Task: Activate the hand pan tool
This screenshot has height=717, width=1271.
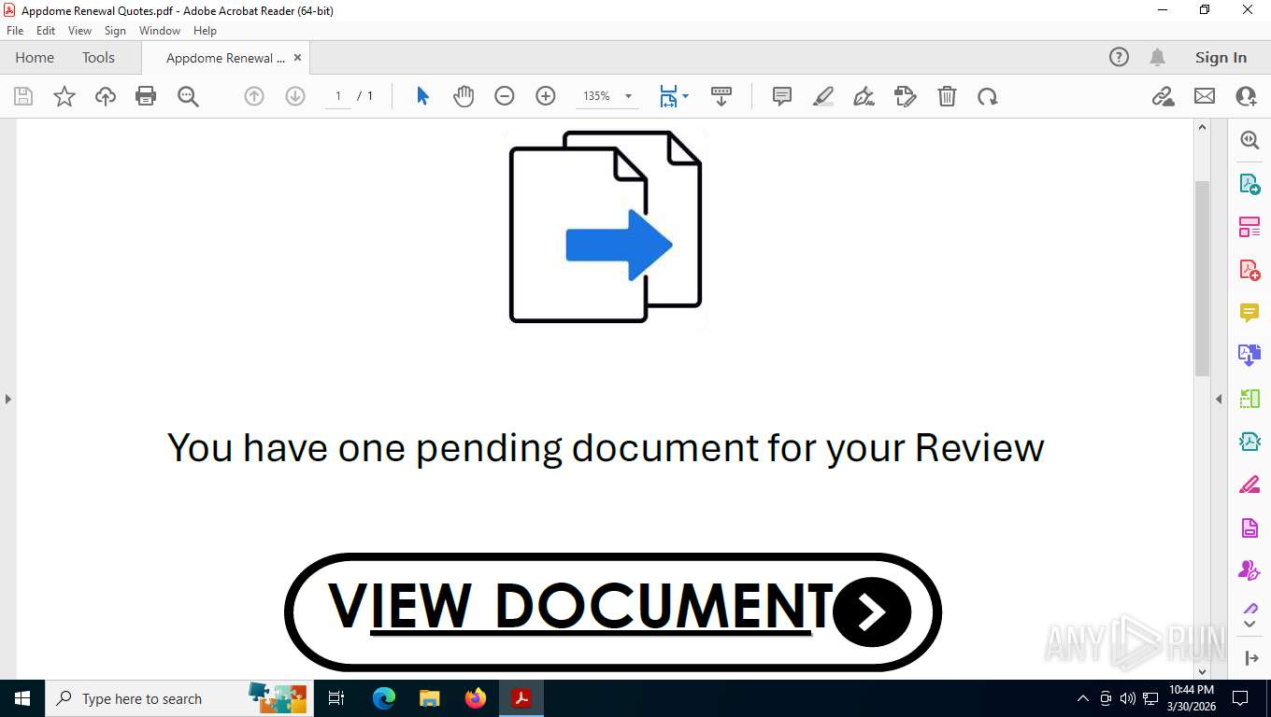Action: [464, 96]
